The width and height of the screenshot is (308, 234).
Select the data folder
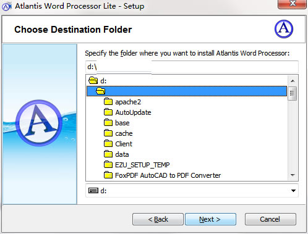122,154
